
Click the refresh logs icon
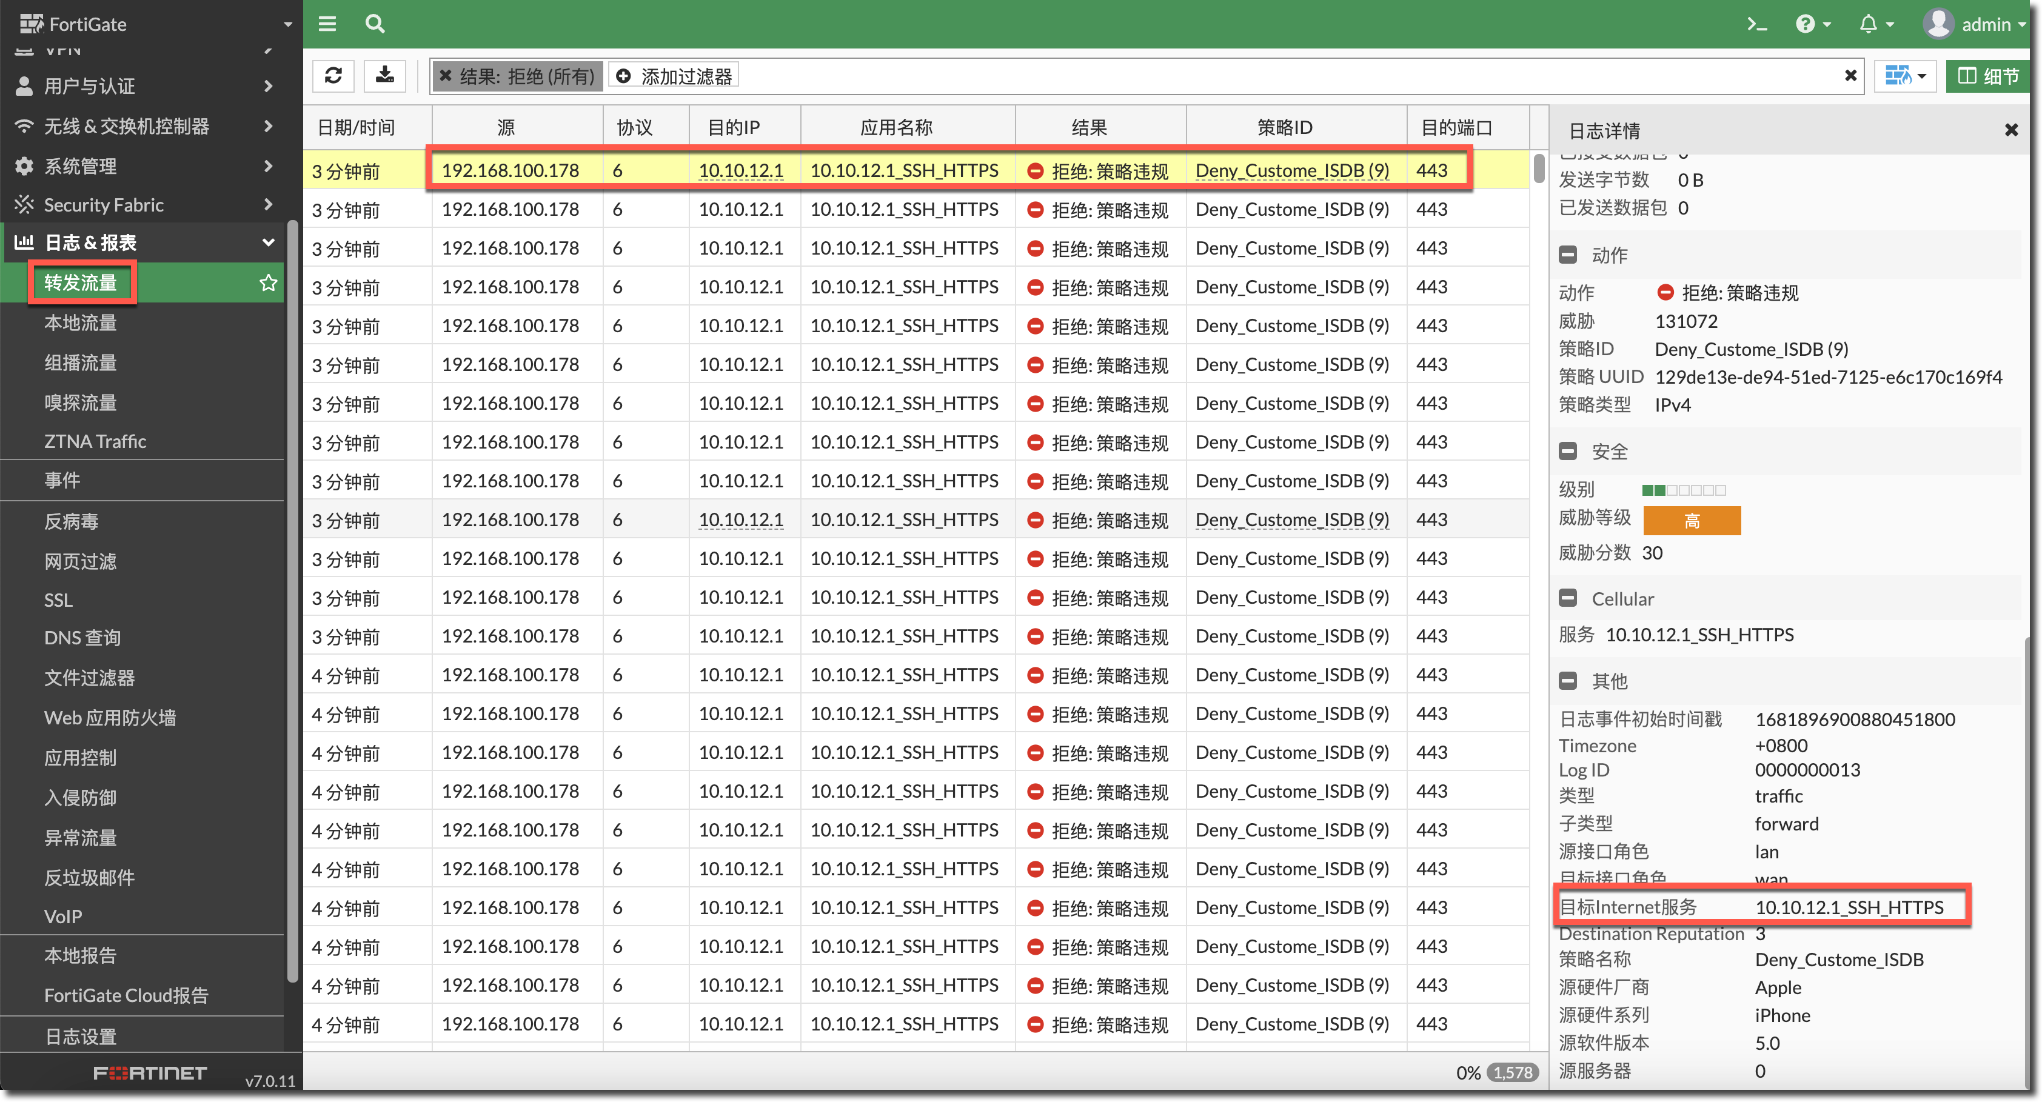click(x=333, y=75)
